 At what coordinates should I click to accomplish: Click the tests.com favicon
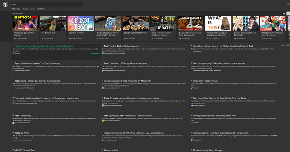pyautogui.click(x=192, y=88)
